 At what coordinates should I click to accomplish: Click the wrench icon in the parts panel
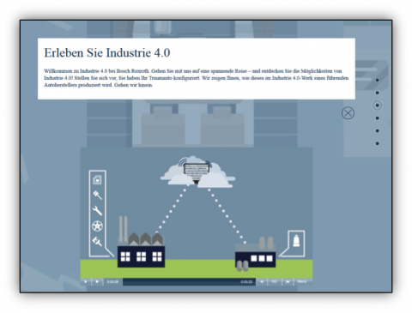[x=98, y=210]
